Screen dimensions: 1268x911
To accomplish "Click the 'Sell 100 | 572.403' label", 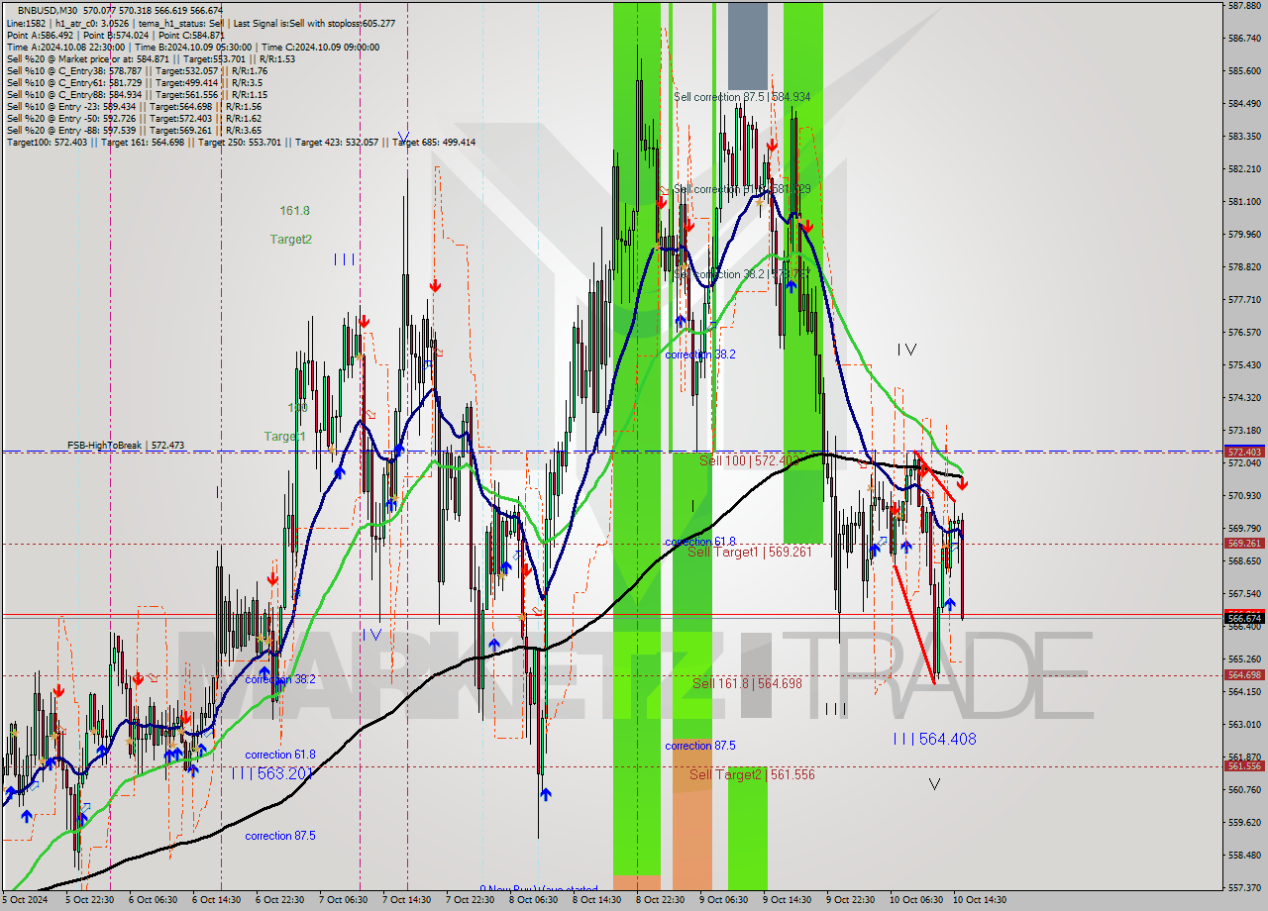I will pos(749,460).
